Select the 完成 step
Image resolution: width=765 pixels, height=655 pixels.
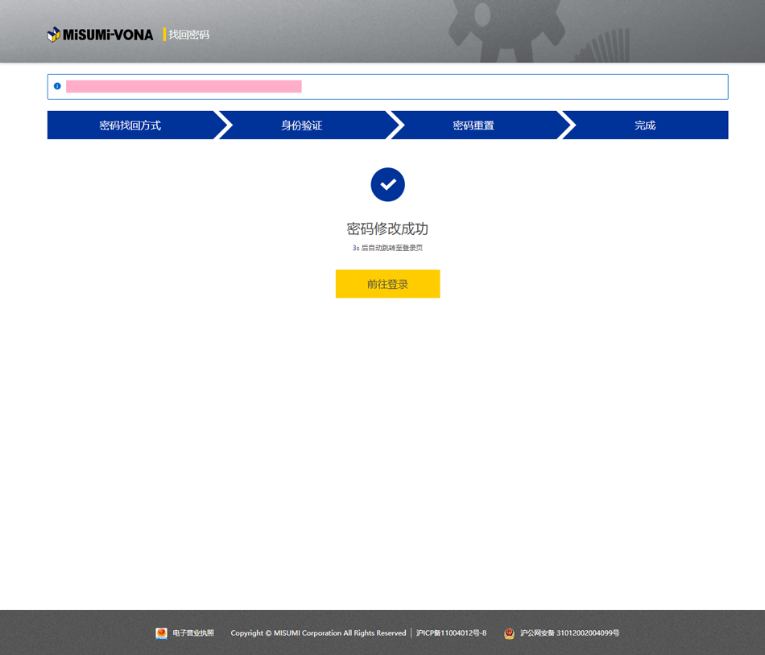(645, 126)
